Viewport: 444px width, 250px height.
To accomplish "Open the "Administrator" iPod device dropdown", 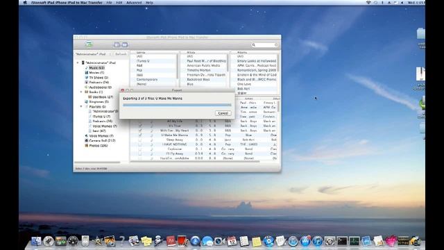I will tap(94, 54).
